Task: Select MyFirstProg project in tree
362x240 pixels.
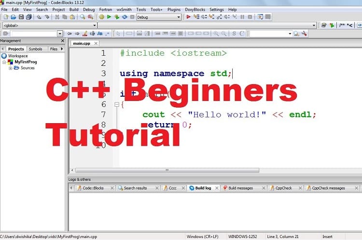Action: pyautogui.click(x=27, y=62)
